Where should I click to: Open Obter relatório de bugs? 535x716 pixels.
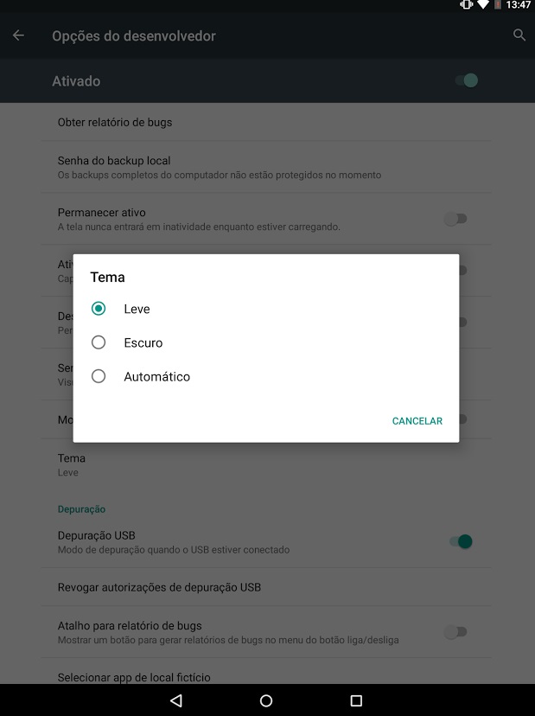coord(266,122)
